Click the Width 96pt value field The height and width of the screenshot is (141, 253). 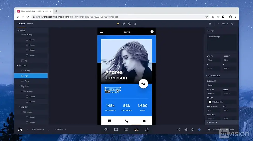coord(214,60)
